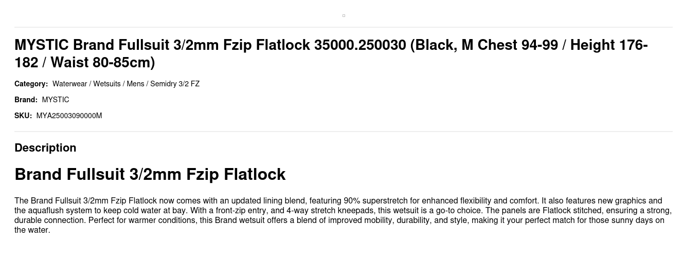Screen dimensions: 683x260
Task: Click the large Brand Fullsuit 3/2mm heading
Action: [150, 174]
